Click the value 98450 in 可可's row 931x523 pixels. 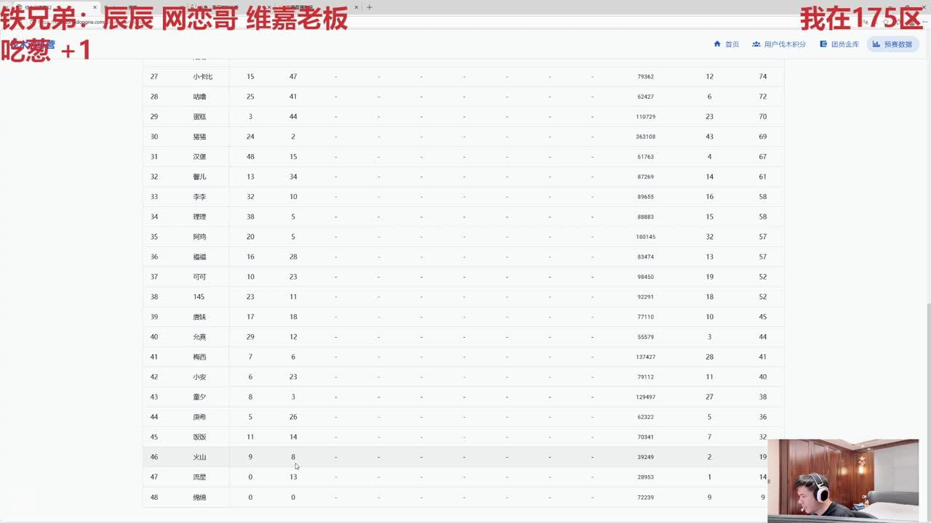pyautogui.click(x=645, y=277)
